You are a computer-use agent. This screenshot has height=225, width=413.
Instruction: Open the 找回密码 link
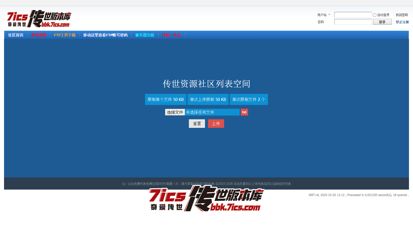[402, 15]
